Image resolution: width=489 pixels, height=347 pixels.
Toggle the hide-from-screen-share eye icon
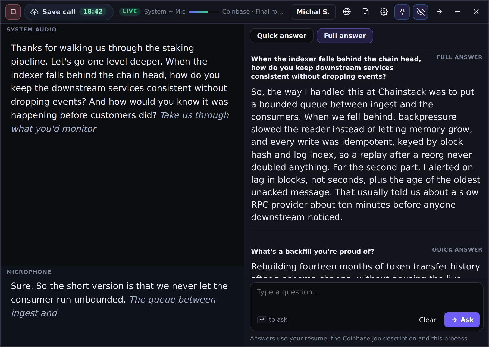(x=421, y=12)
